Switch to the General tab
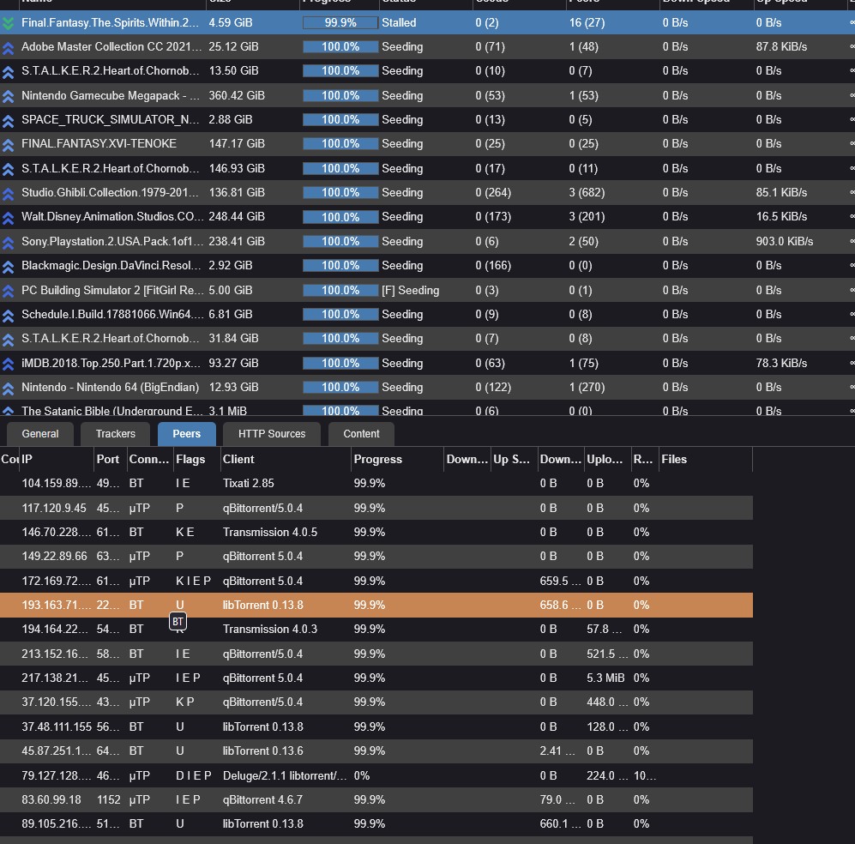This screenshot has height=844, width=855. (x=40, y=434)
